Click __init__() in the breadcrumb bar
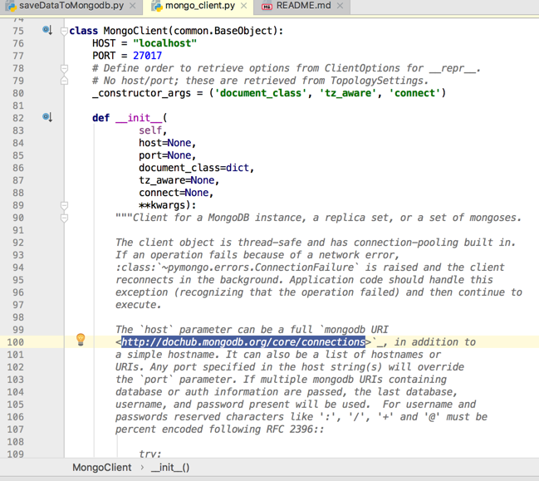This screenshot has height=481, width=539. pyautogui.click(x=170, y=468)
